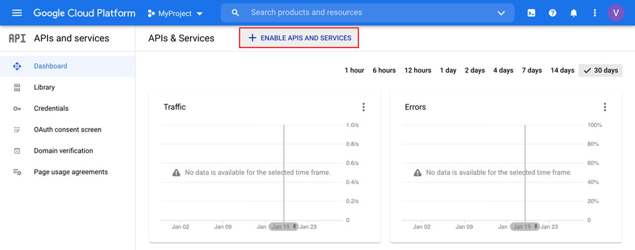This screenshot has height=250, width=635.
Task: Select the 12 hours time range
Action: click(418, 70)
